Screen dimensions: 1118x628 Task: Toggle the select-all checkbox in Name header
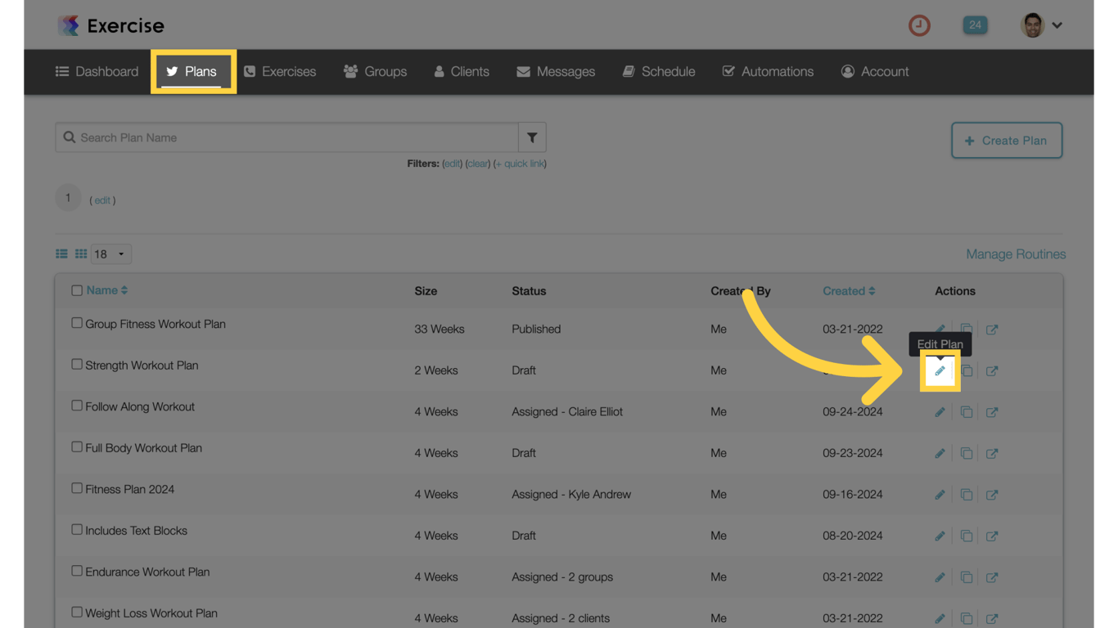(77, 290)
